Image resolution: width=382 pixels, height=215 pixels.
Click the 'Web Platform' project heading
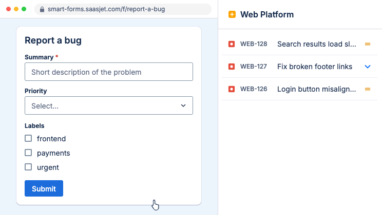(x=267, y=14)
